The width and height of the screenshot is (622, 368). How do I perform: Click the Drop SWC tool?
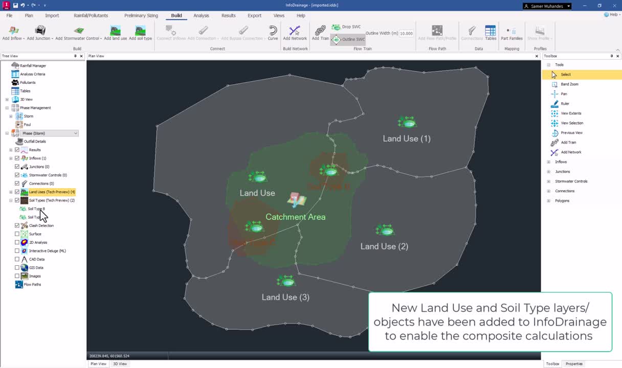[x=346, y=27]
